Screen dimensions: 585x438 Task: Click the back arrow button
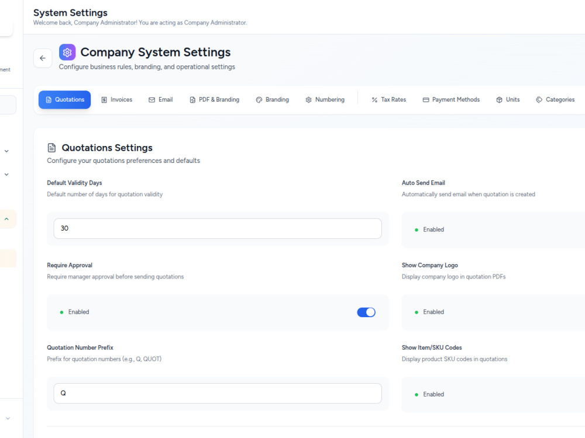point(43,58)
